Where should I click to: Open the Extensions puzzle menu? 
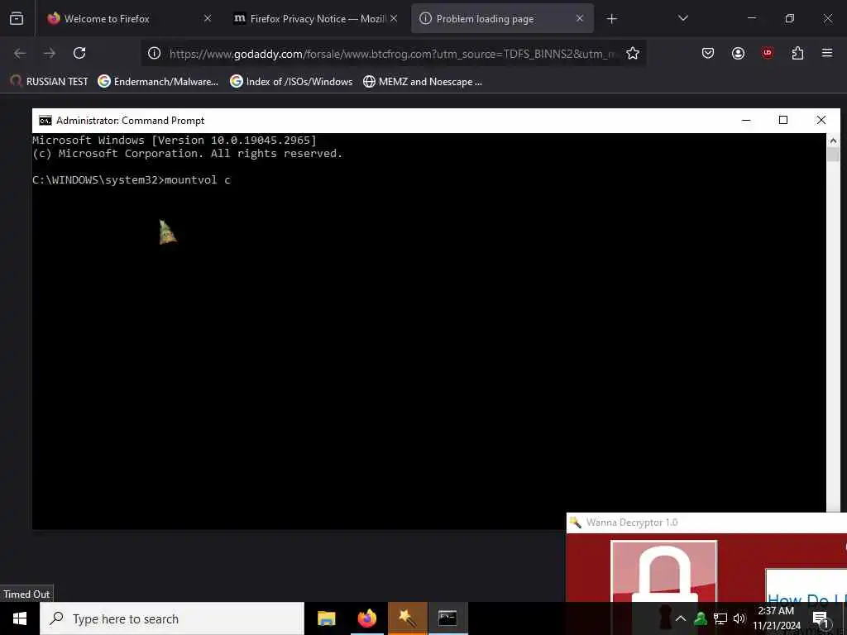tap(797, 53)
